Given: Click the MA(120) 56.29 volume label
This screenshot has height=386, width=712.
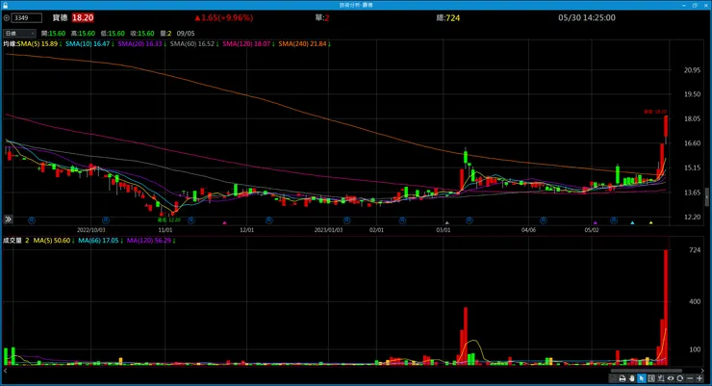Looking at the screenshot, I should 151,241.
